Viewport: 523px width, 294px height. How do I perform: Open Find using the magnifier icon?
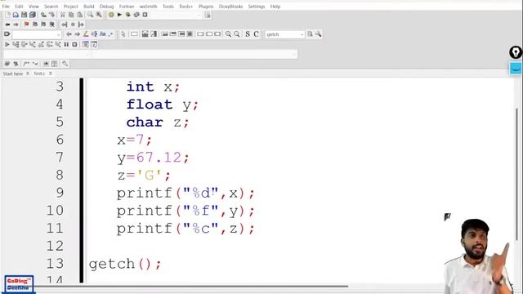click(91, 15)
